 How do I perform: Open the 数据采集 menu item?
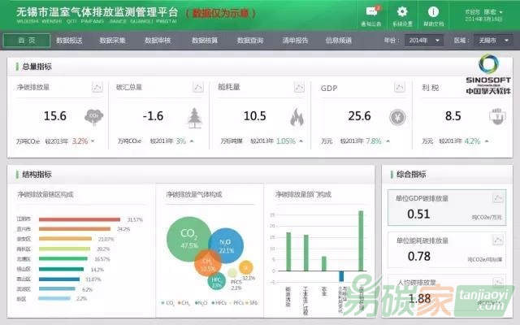pos(112,40)
